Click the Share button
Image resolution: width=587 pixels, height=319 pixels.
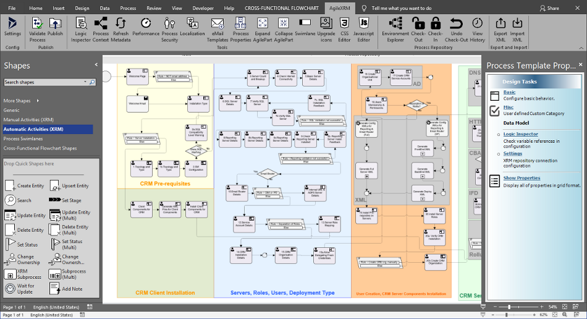(549, 8)
